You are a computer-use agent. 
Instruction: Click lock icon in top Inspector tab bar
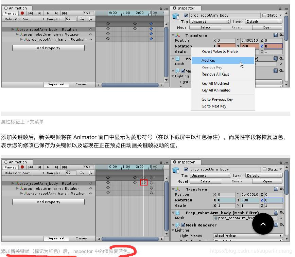280,8
